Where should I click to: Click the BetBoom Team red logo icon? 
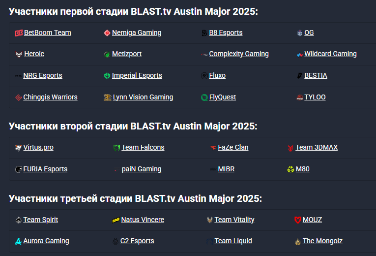(19, 33)
